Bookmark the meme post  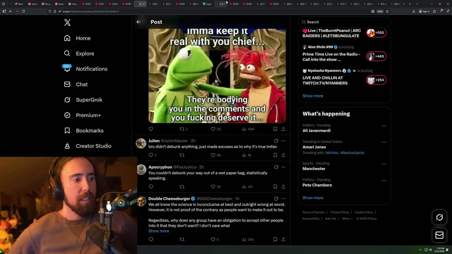[275, 129]
